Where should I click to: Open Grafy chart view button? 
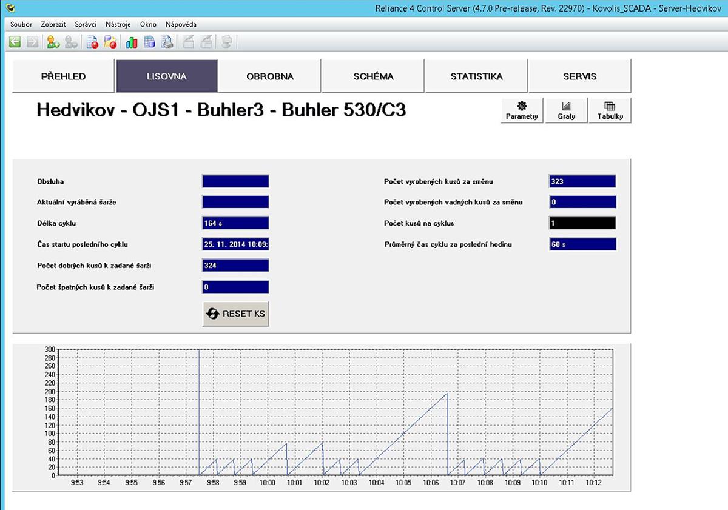click(x=566, y=110)
